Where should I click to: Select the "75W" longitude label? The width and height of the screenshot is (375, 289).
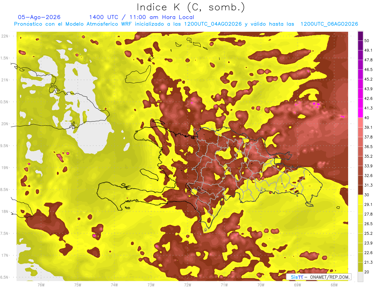tap(78, 285)
